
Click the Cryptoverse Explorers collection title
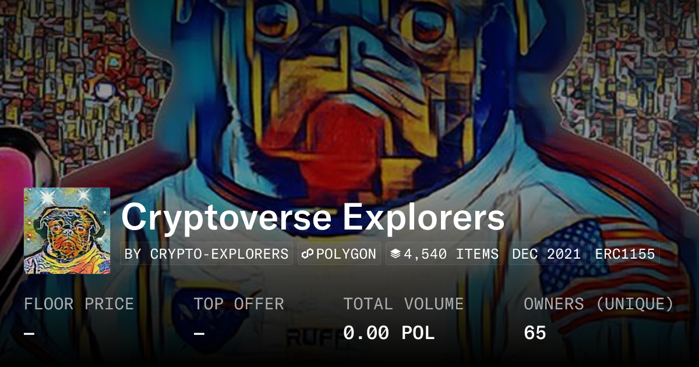(313, 218)
